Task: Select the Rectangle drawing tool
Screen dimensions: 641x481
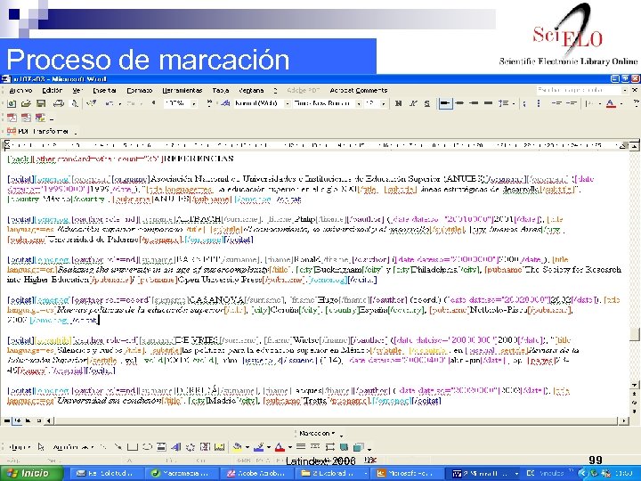Action: click(x=132, y=447)
